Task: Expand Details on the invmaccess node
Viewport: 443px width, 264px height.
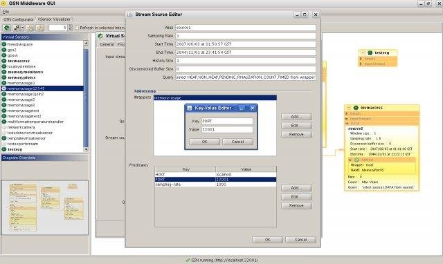Action: 347,113
